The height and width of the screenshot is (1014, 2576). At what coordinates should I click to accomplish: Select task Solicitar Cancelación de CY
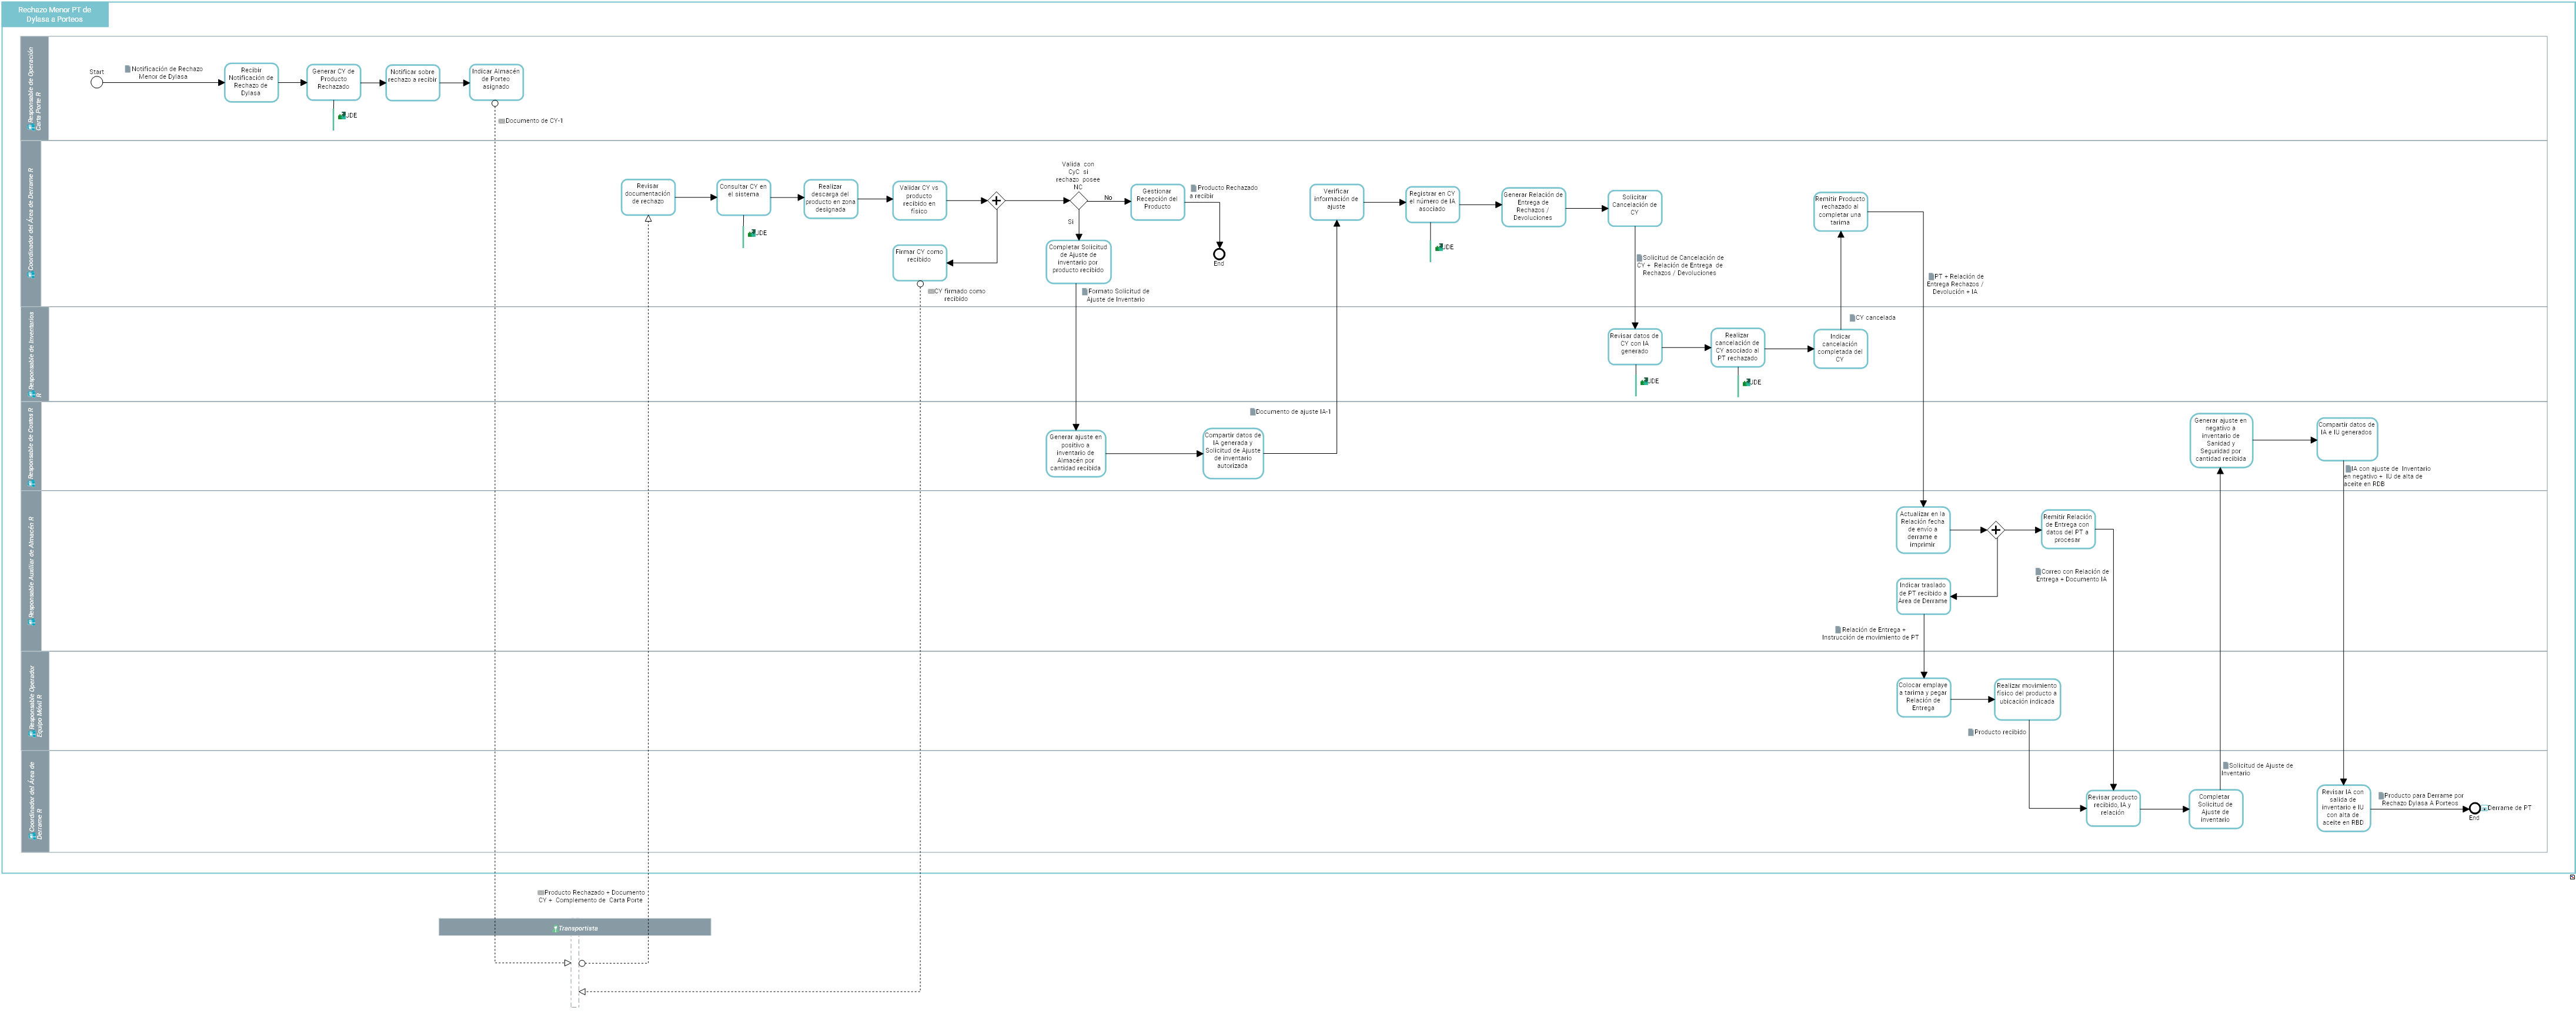coord(1634,208)
